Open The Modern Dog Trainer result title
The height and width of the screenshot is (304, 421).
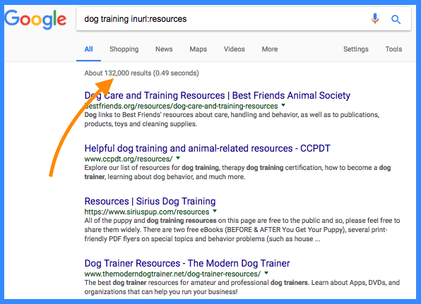click(187, 263)
